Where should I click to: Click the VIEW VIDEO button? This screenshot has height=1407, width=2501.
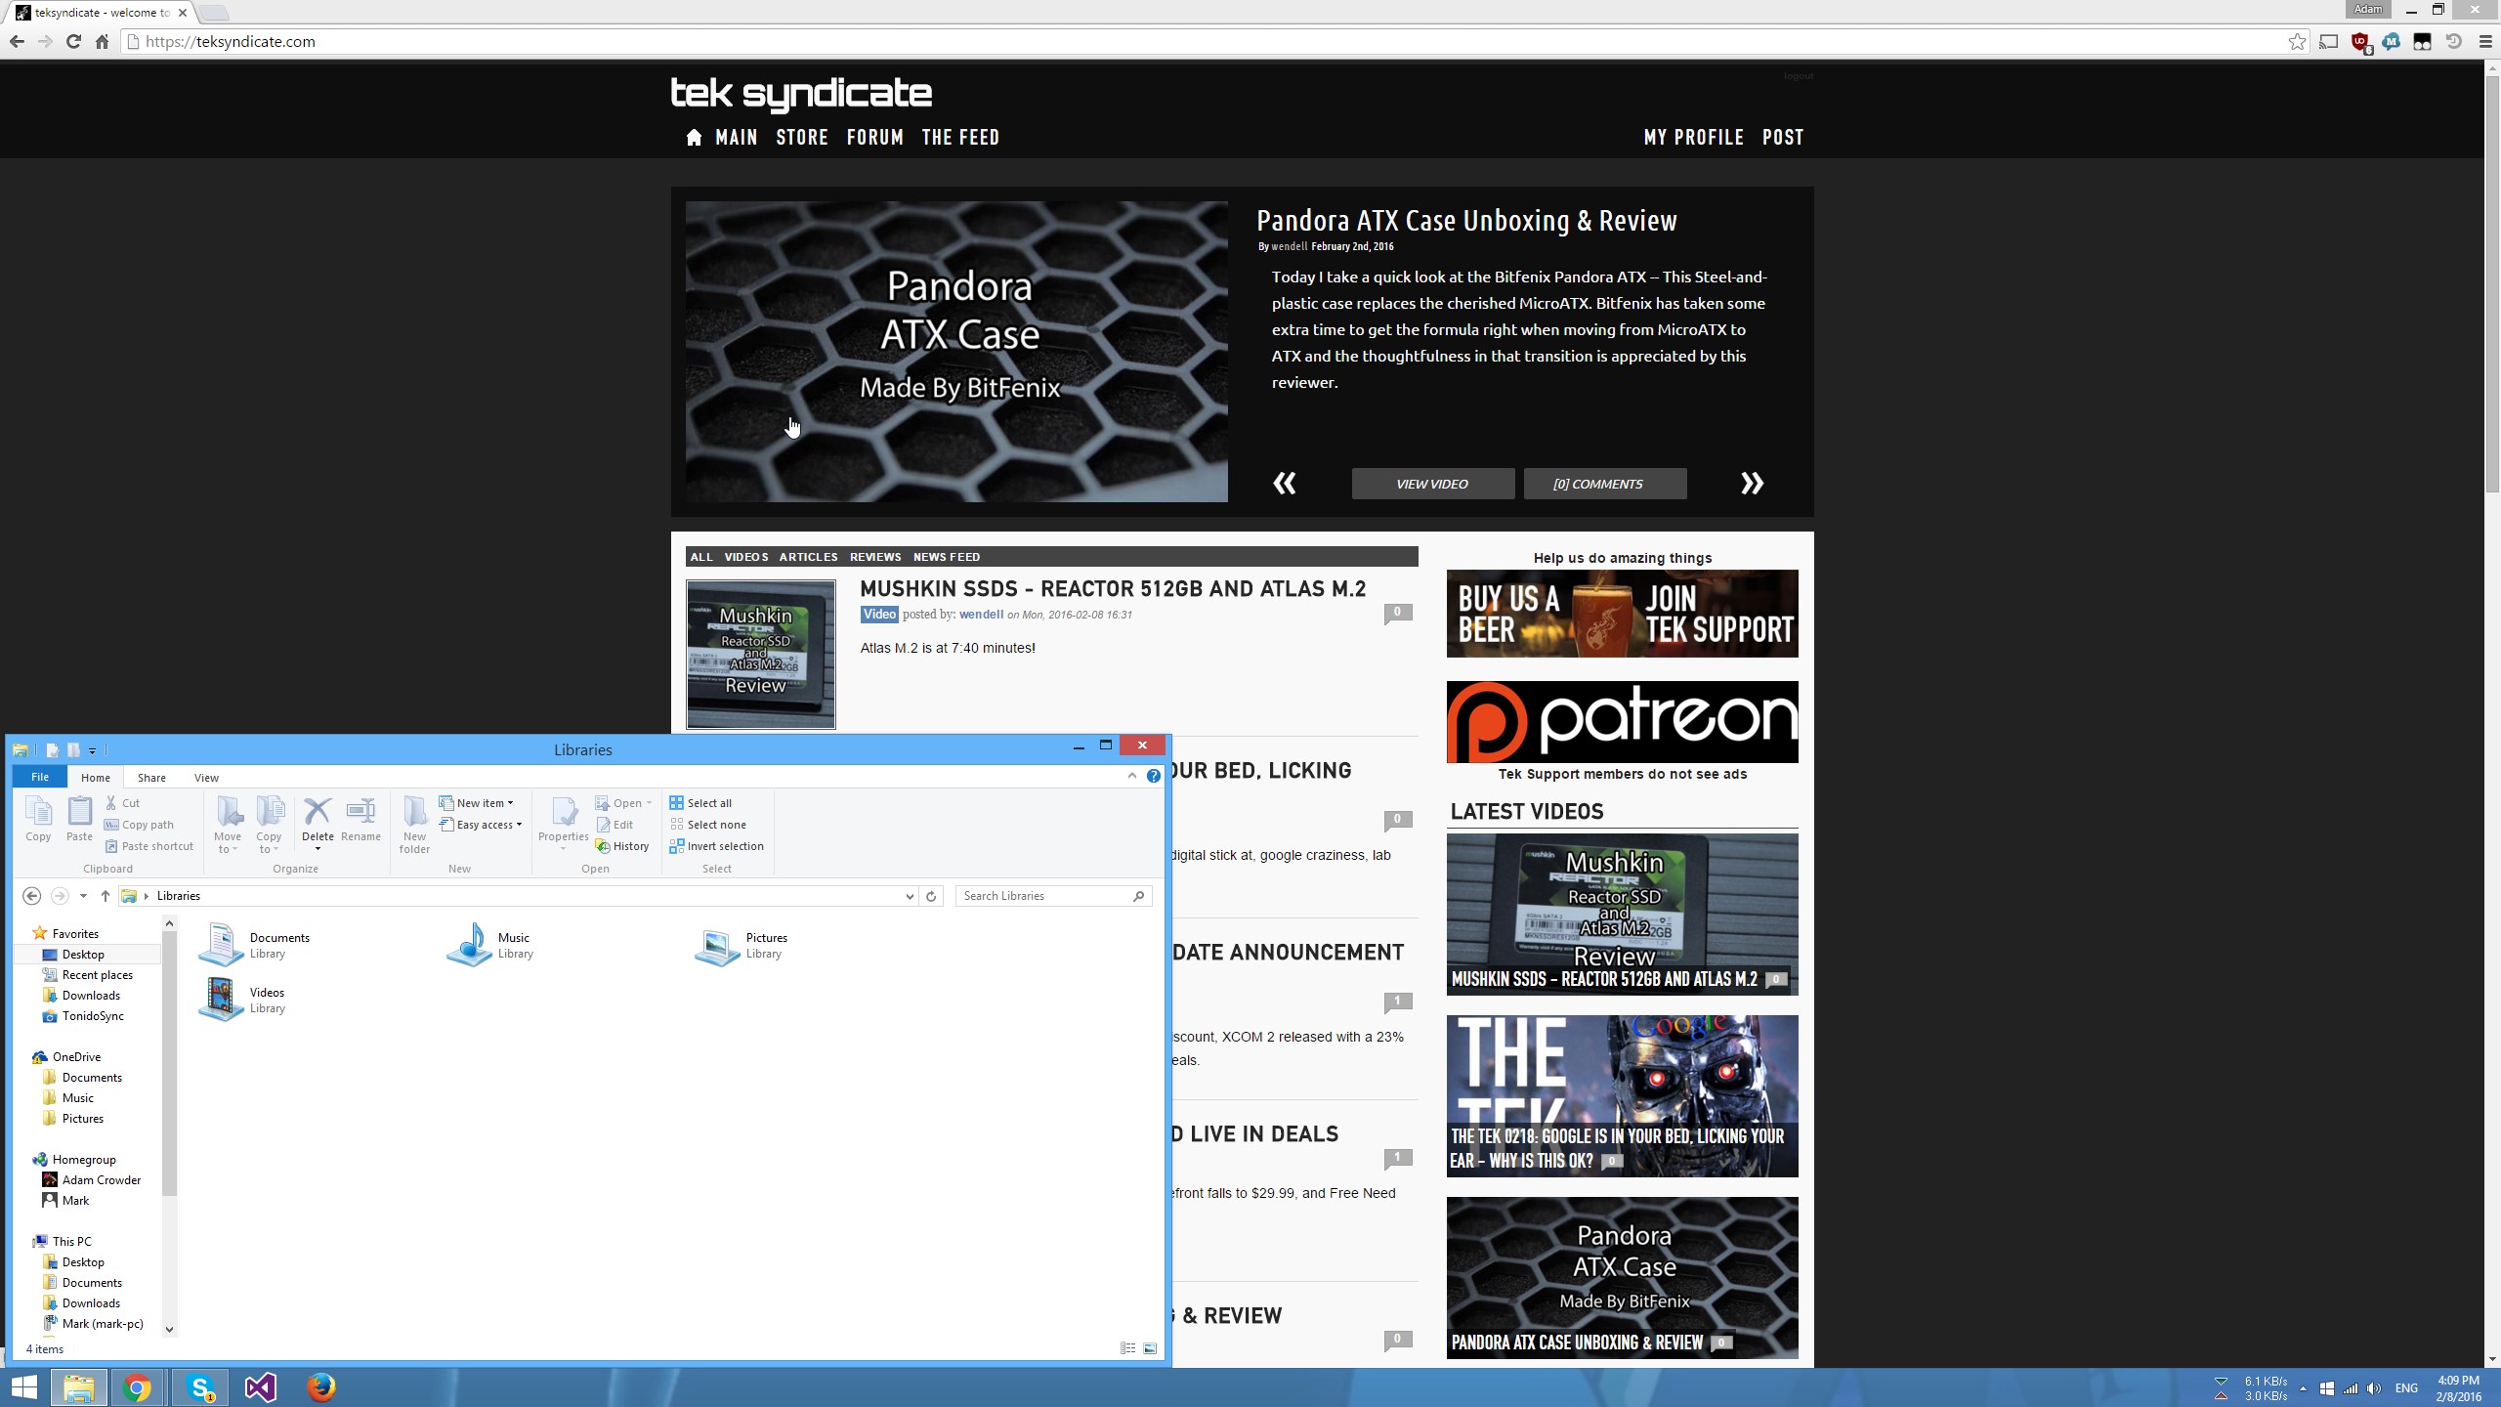(1432, 484)
